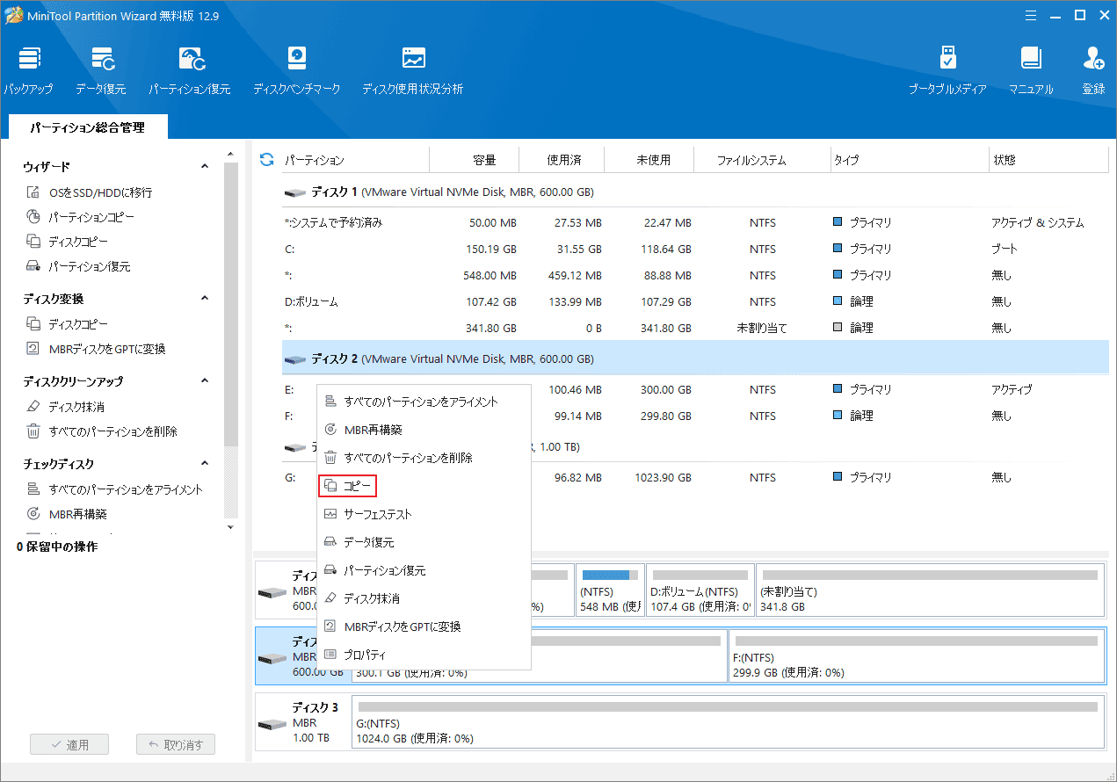Start ディスクコピー under ウィザード
1117x782 pixels.
pyautogui.click(x=68, y=242)
